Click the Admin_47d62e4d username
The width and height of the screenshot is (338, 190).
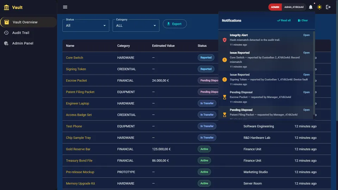click(x=294, y=7)
